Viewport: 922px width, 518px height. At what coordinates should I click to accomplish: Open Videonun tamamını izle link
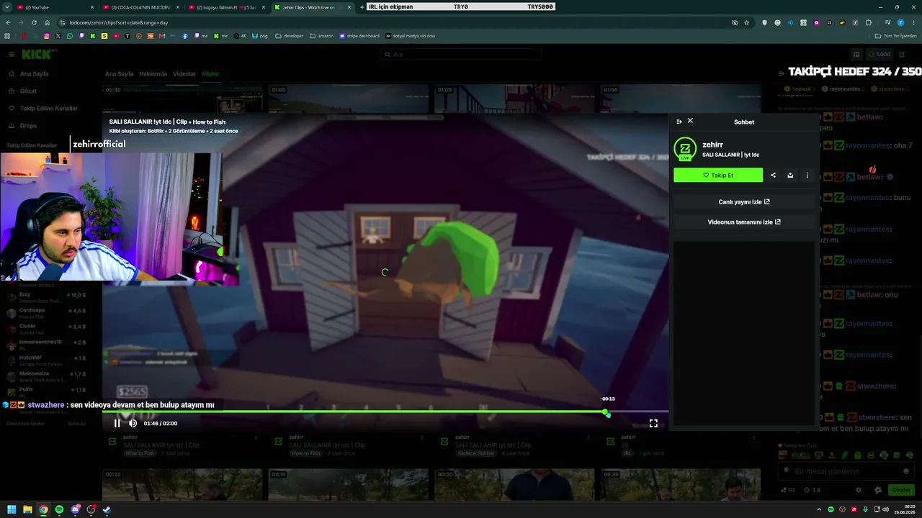744,222
